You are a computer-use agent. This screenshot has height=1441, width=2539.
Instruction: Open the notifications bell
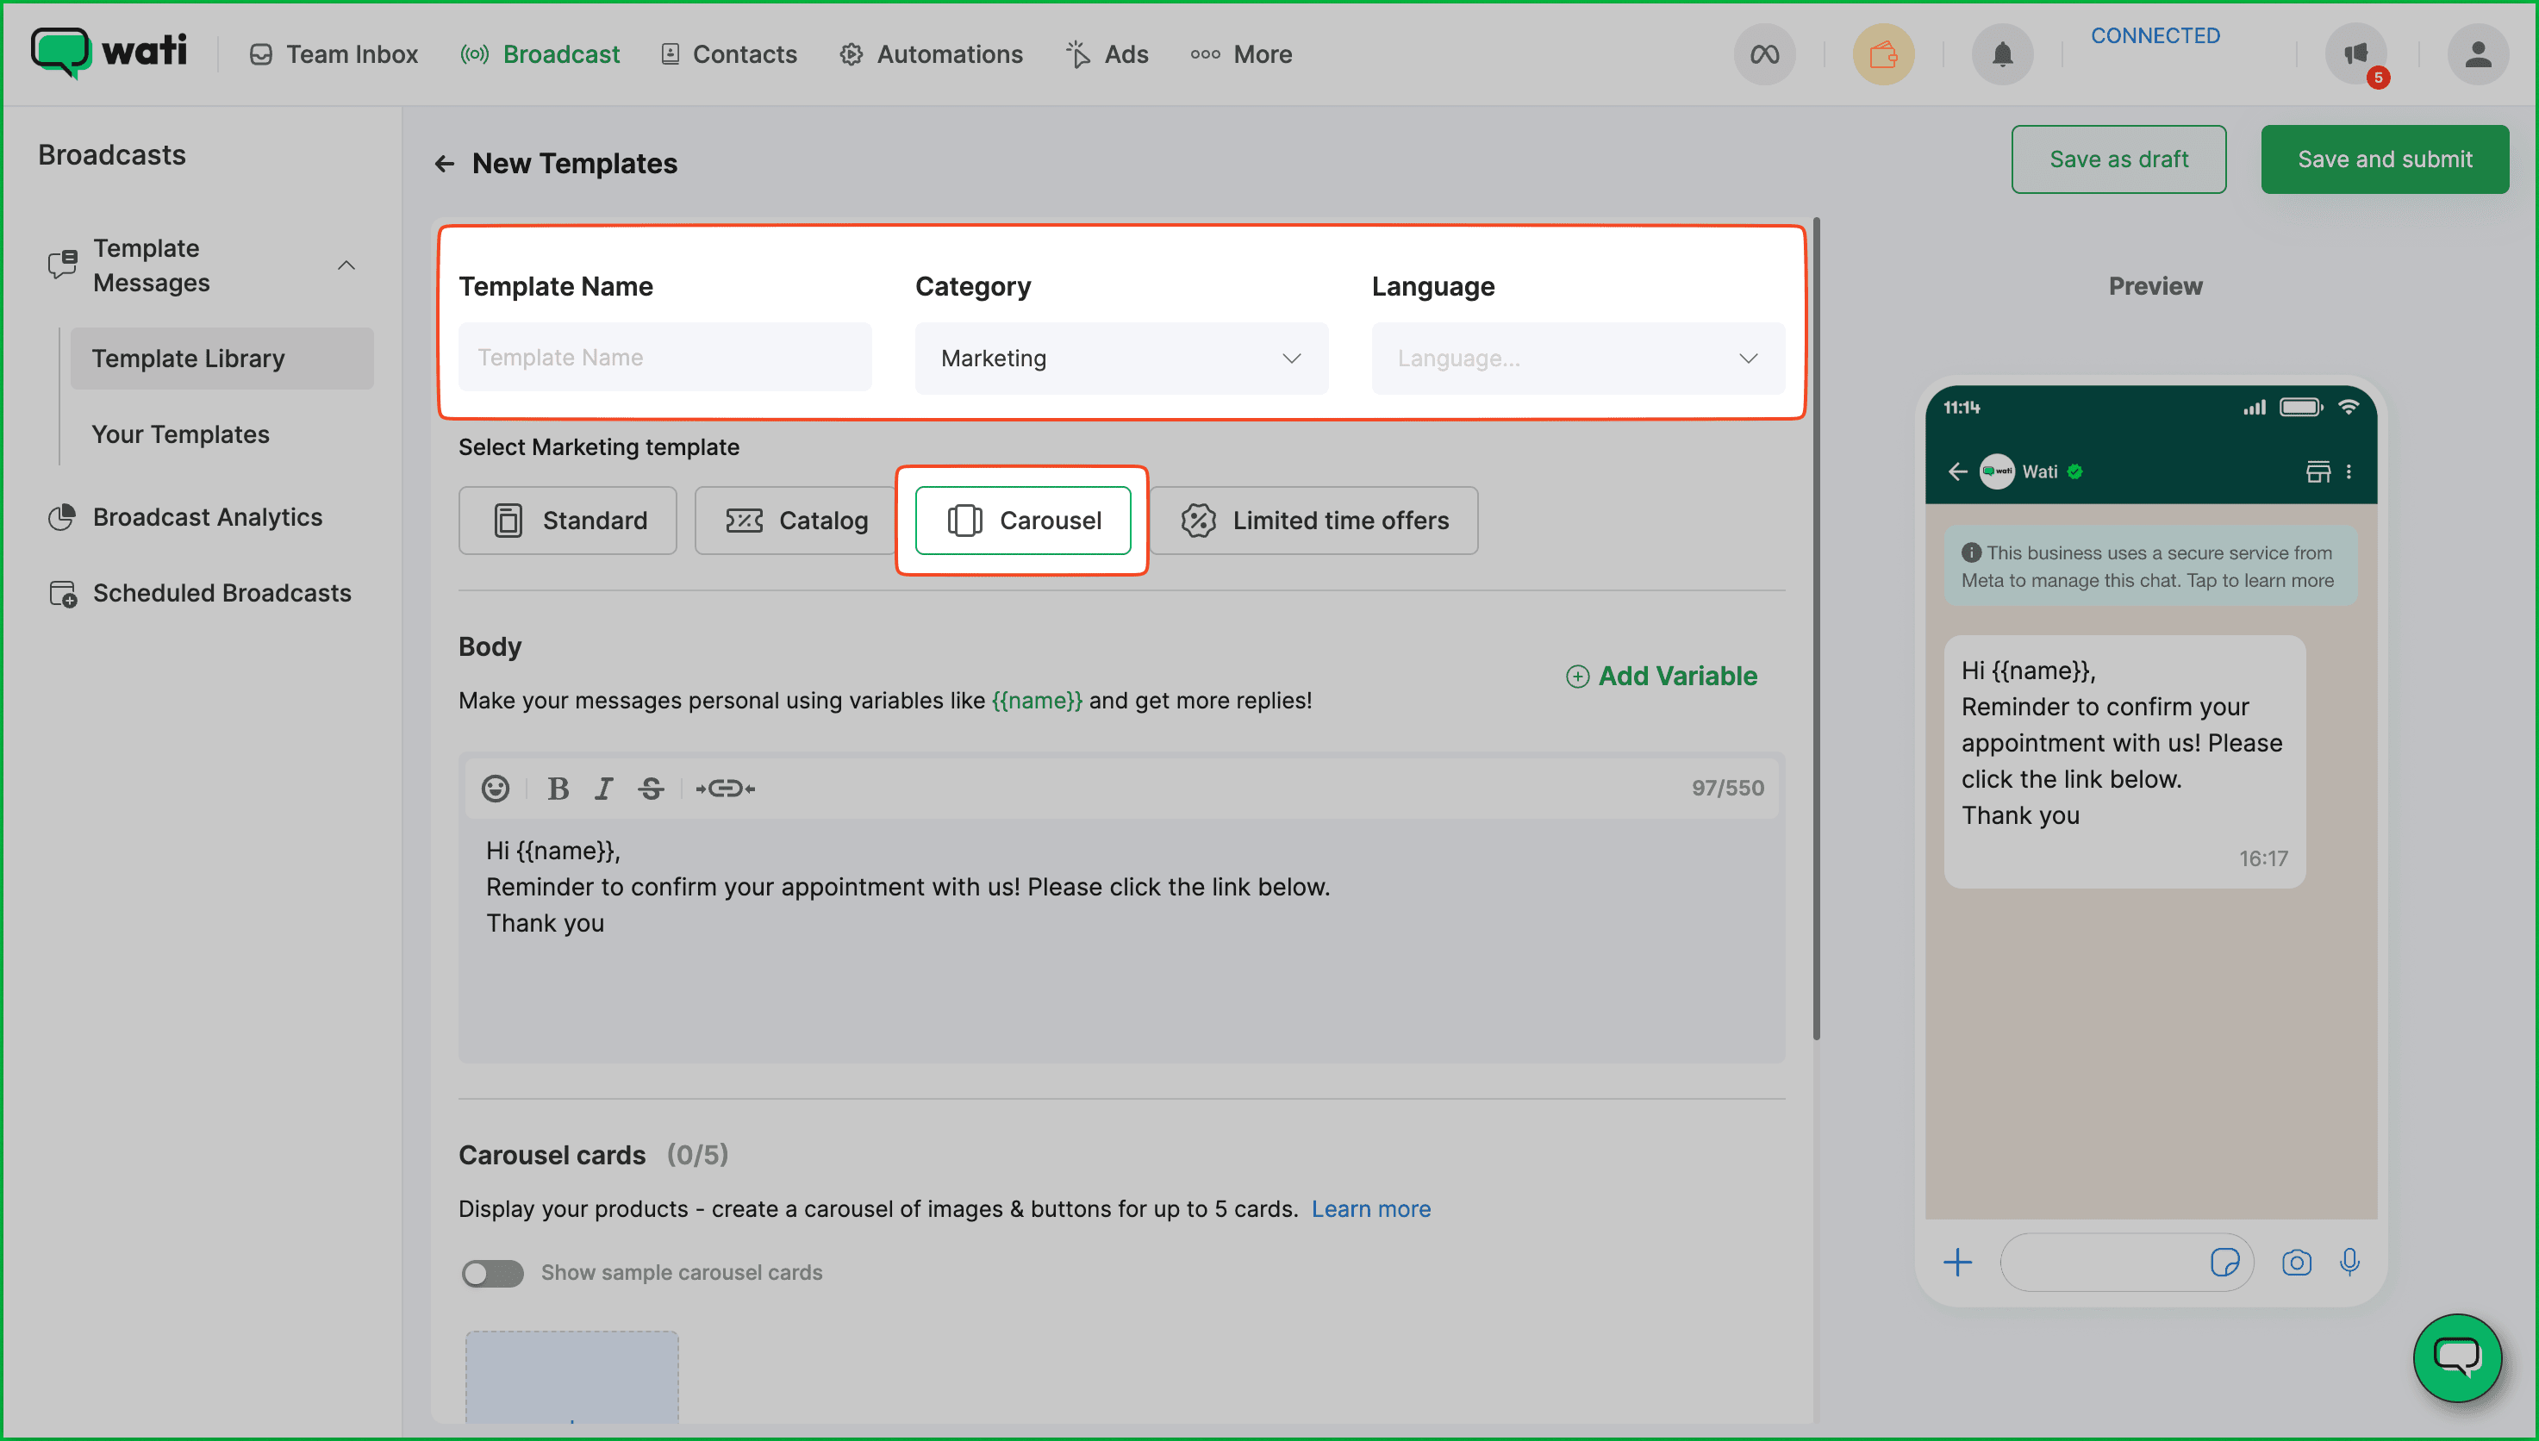click(x=2002, y=54)
